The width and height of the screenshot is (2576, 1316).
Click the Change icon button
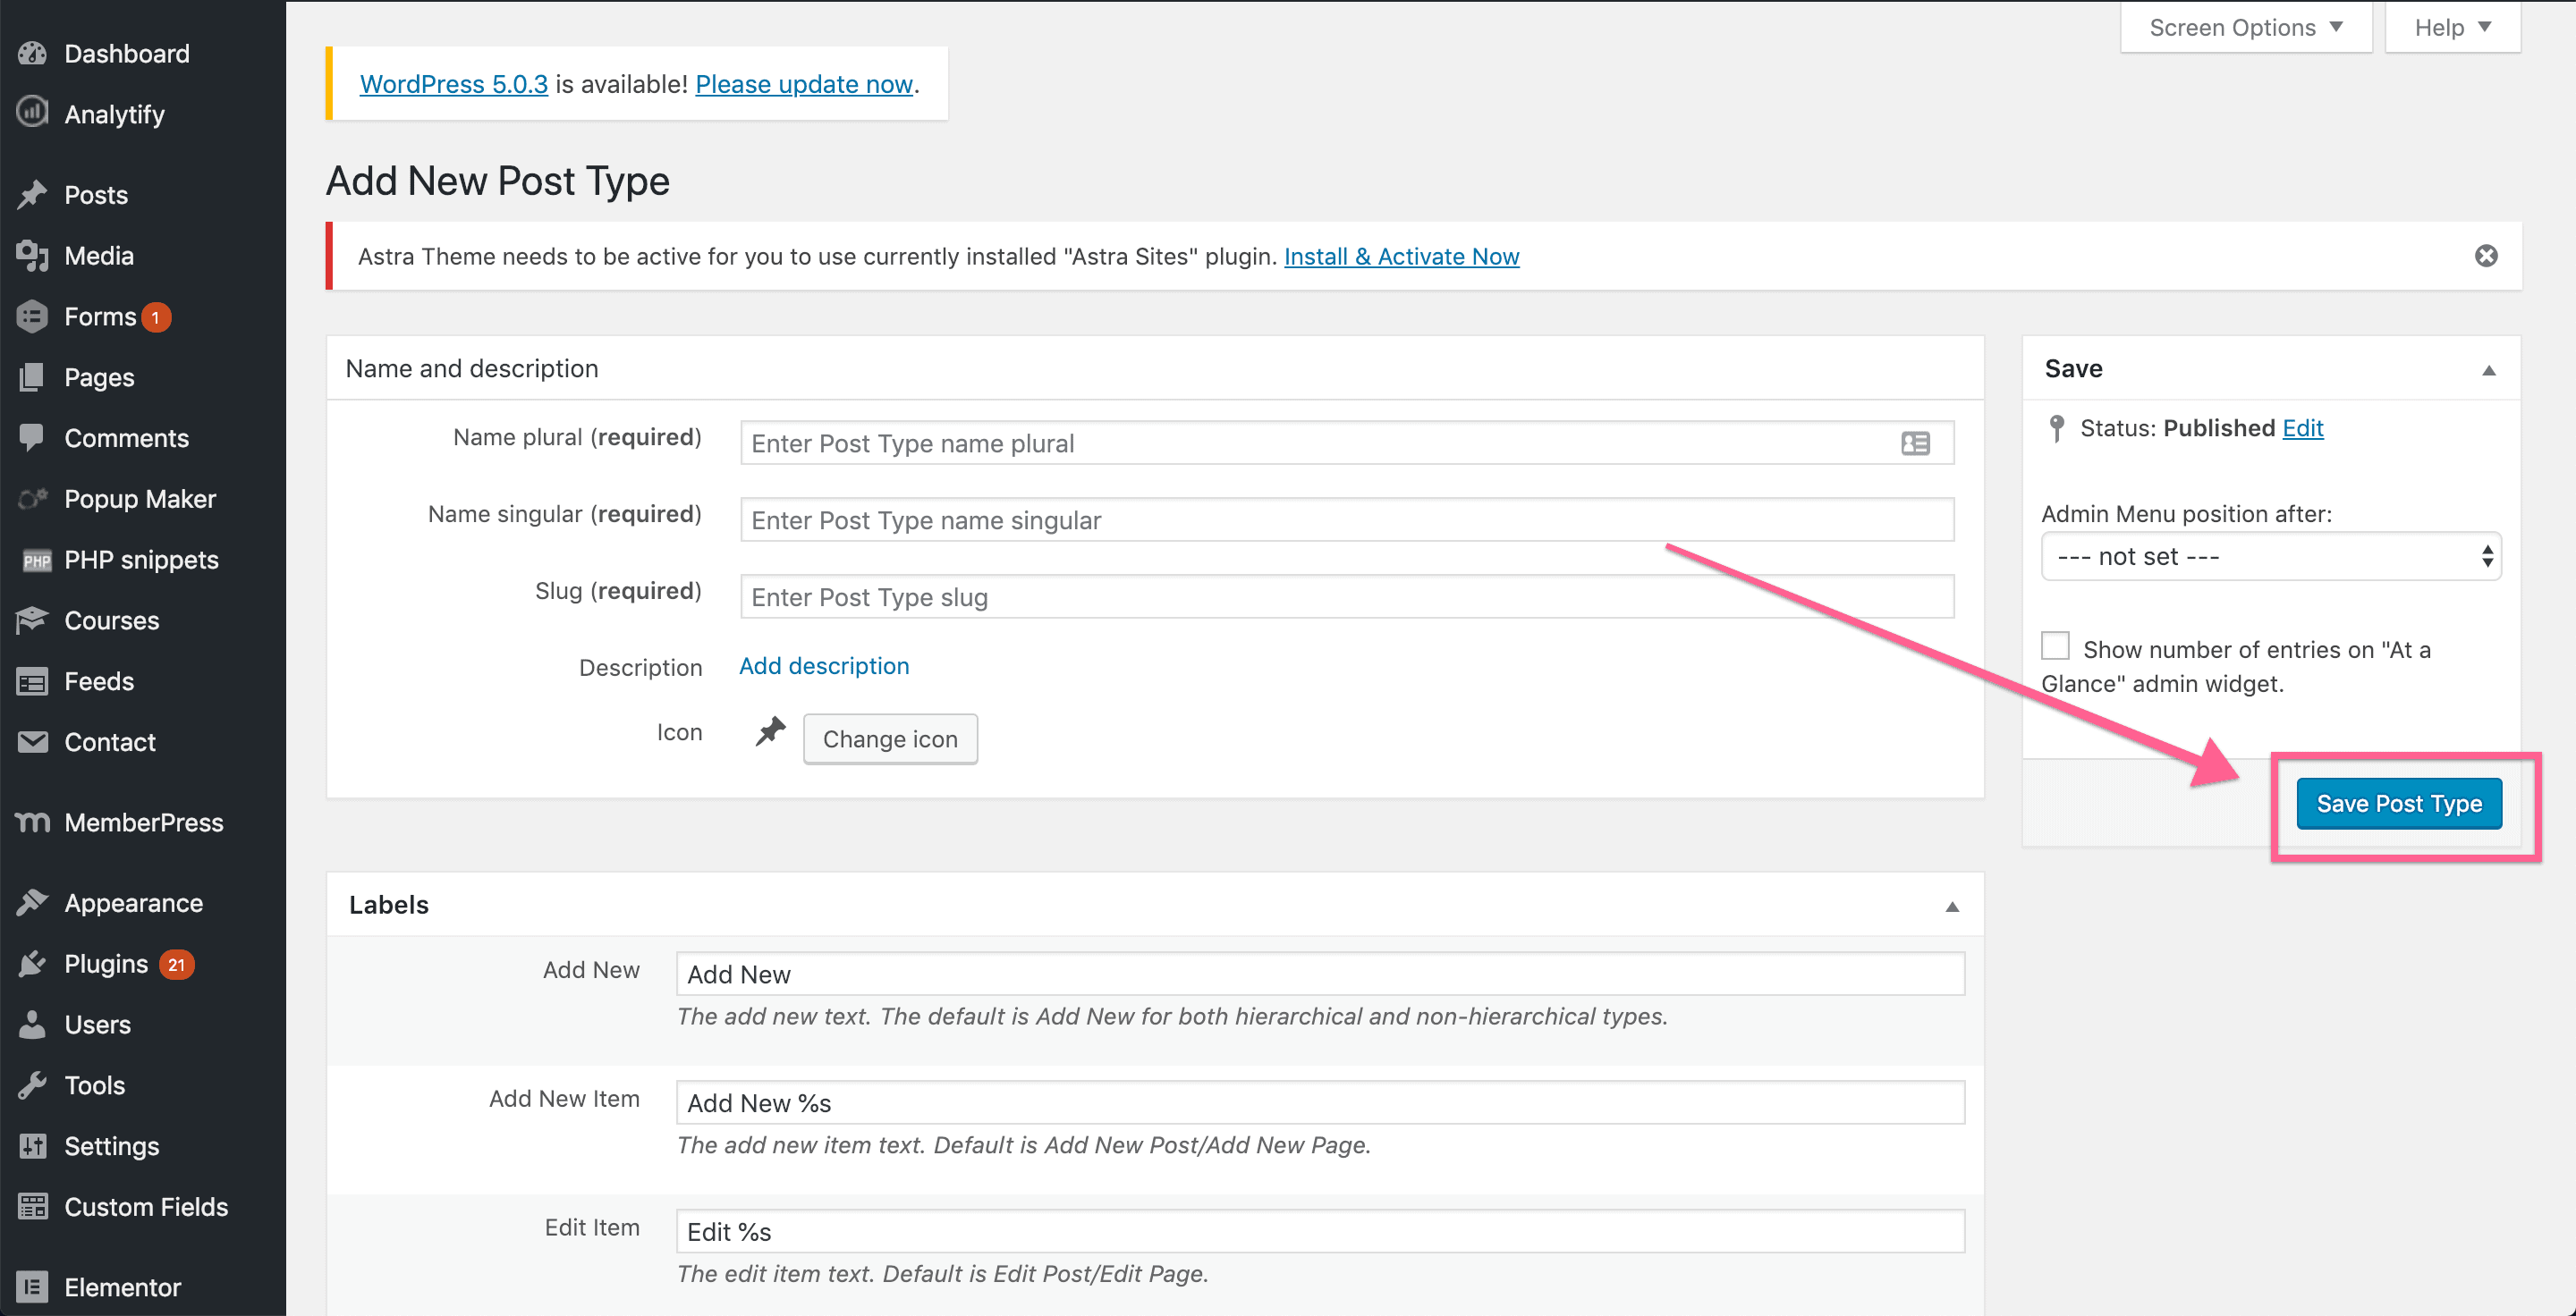(890, 738)
